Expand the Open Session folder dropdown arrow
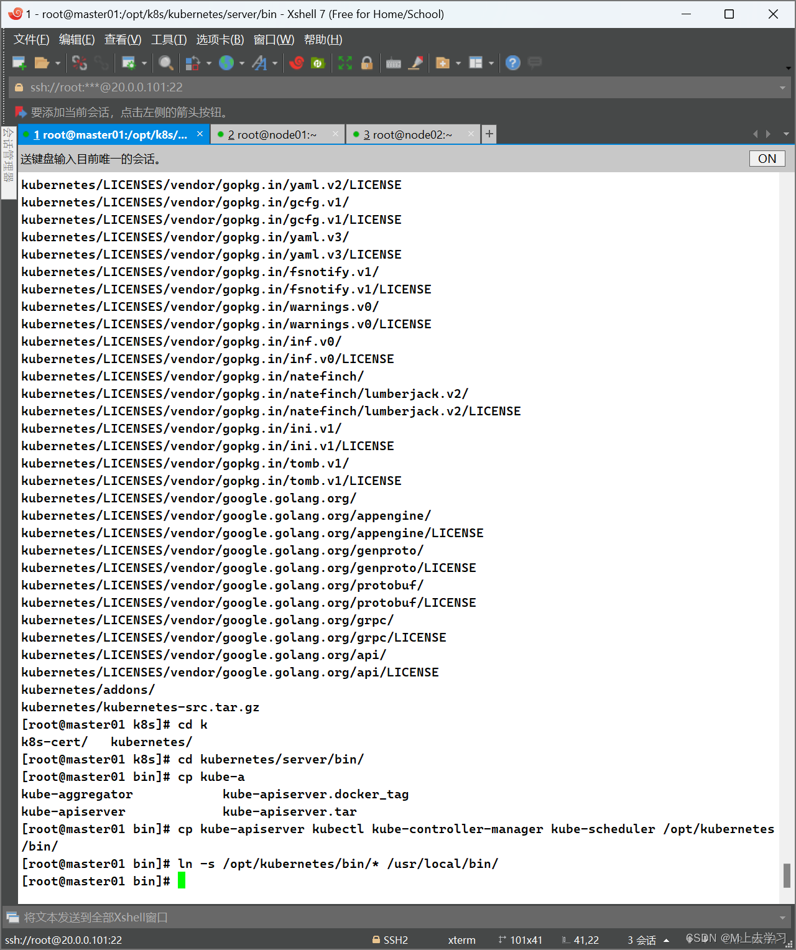This screenshot has height=950, width=796. click(x=58, y=63)
